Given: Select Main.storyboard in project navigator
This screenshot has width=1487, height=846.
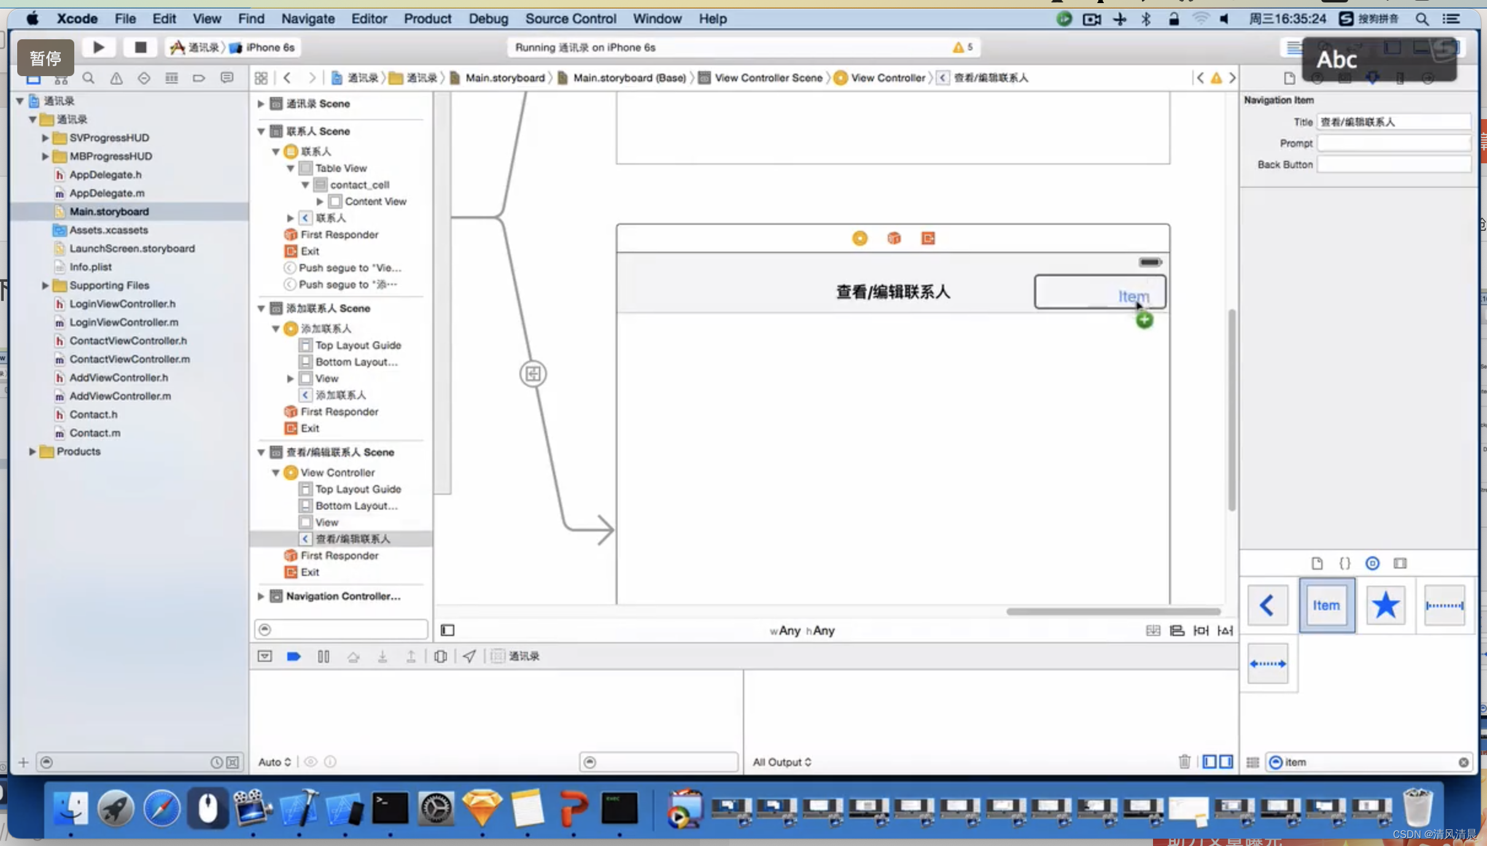Looking at the screenshot, I should click(109, 211).
